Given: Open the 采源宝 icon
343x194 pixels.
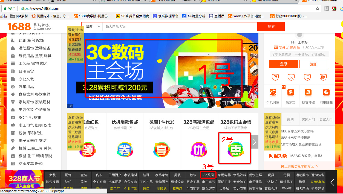Looking at the screenshot, I should 290,93.
